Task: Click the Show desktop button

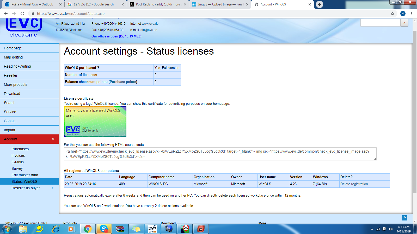Action: click(x=415, y=229)
